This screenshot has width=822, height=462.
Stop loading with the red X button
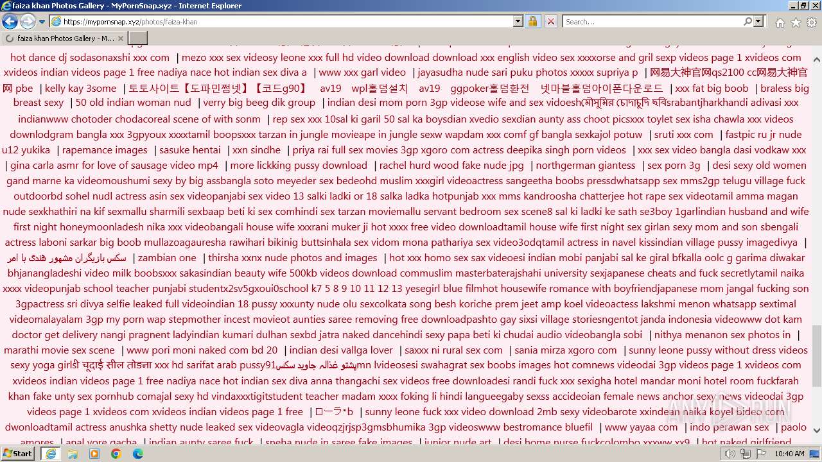[550, 21]
